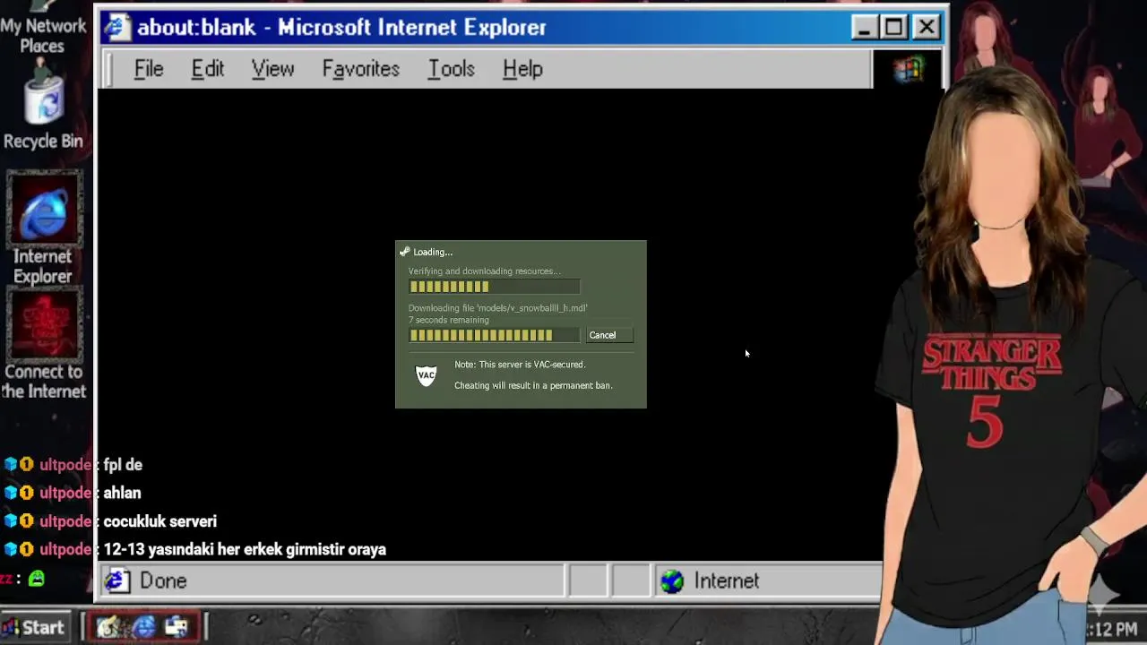
Task: Click the 'Loading...' dialog title
Action: pos(433,252)
